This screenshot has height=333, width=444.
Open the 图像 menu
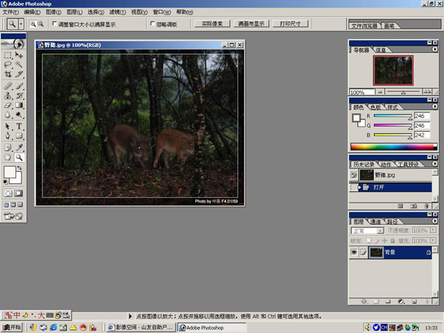click(x=53, y=12)
